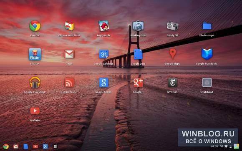Click the apps grid launcher in shelf
Screen dimensions: 242x151
click(55, 146)
